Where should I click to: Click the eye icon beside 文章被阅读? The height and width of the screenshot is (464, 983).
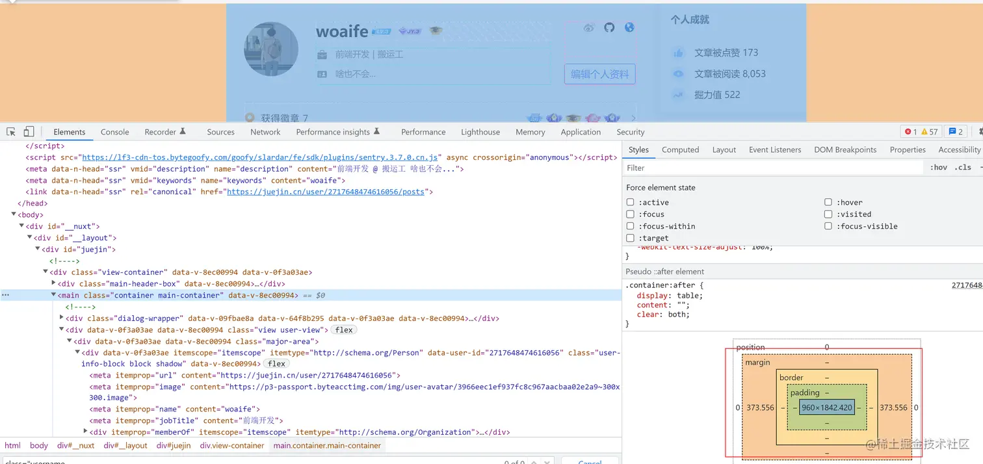pos(678,73)
